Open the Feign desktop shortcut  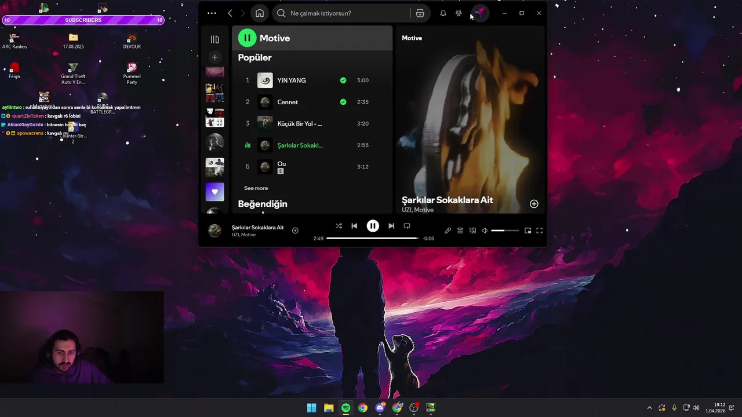[x=14, y=71]
